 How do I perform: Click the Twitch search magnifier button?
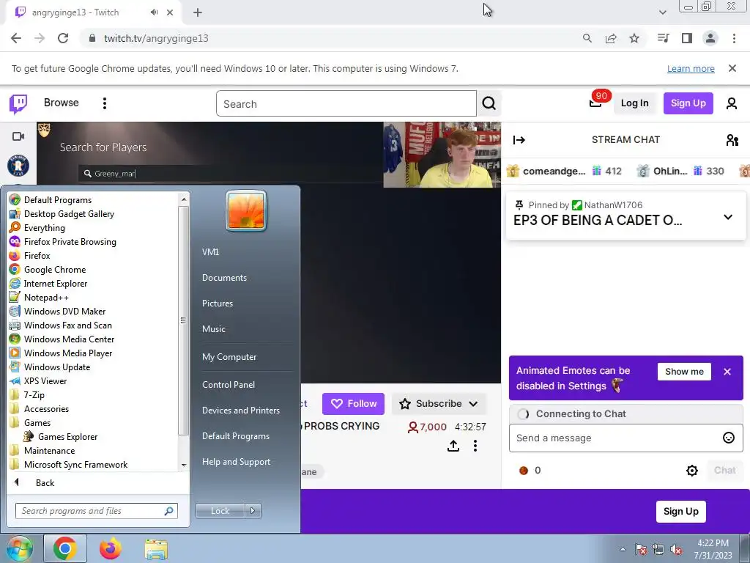point(489,103)
